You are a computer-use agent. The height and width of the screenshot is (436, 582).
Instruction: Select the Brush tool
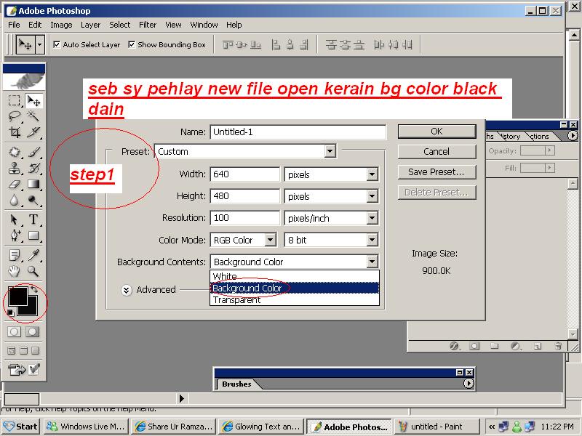coord(33,152)
